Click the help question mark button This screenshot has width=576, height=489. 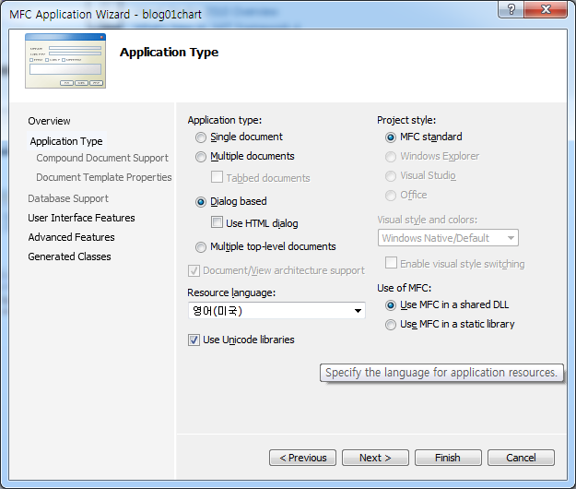(x=511, y=9)
